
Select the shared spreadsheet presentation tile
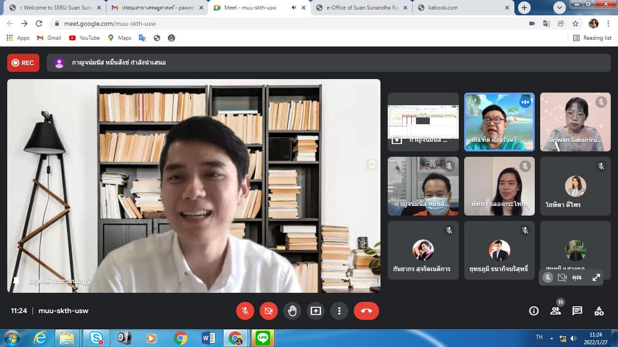coord(423,122)
